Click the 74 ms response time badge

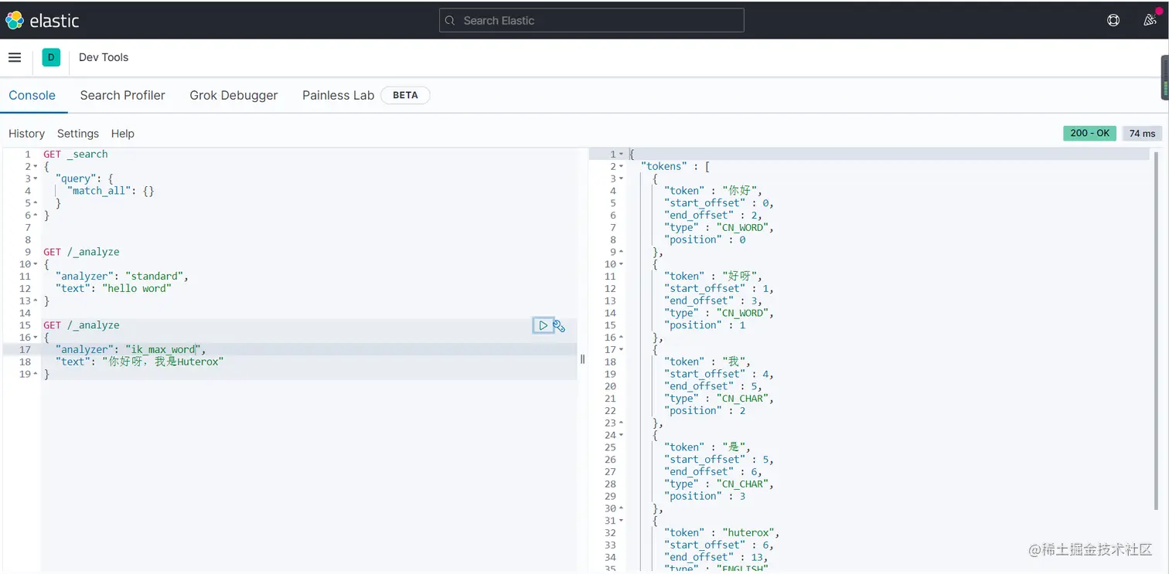(x=1142, y=133)
